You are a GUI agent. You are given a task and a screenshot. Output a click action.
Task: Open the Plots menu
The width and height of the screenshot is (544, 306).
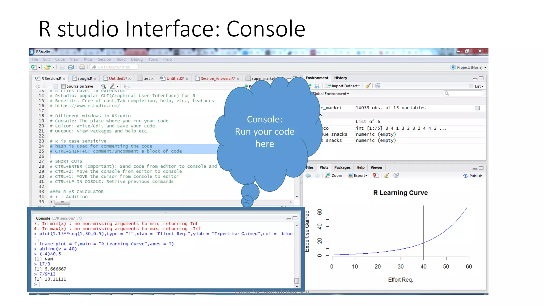click(88, 59)
